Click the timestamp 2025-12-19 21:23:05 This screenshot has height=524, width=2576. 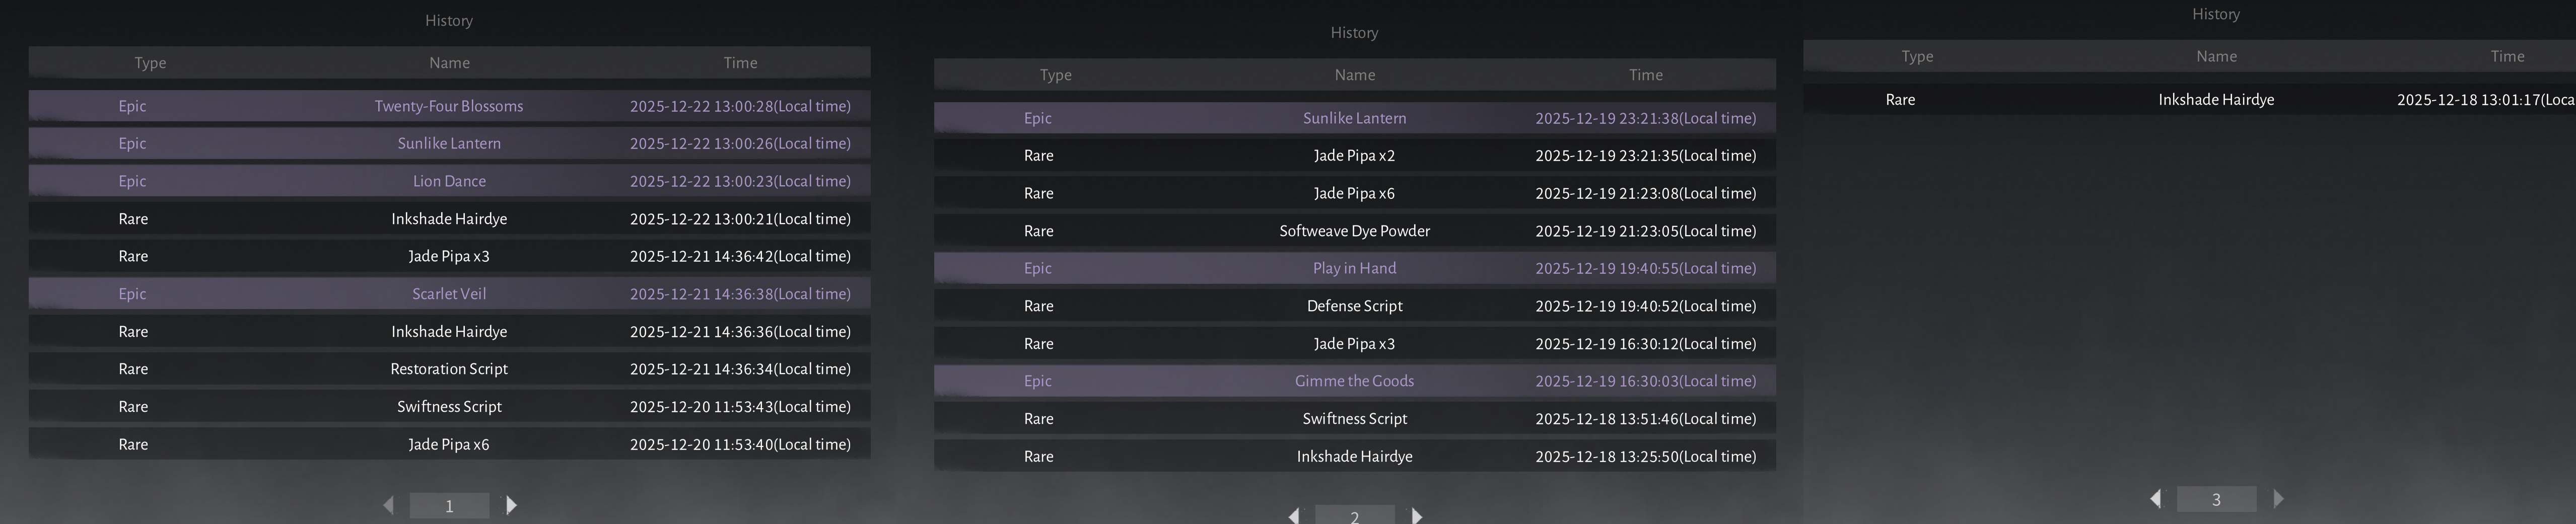[x=1646, y=231]
